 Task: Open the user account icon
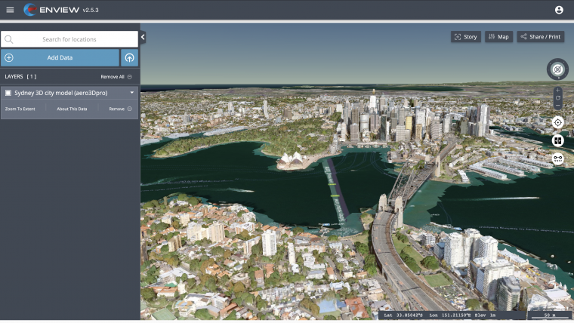[559, 10]
